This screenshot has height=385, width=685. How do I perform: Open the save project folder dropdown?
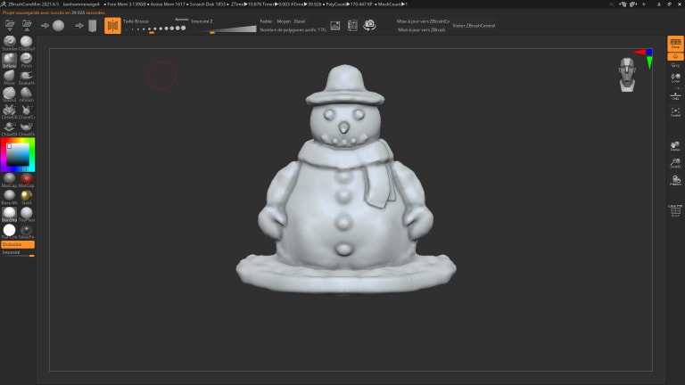27,25
